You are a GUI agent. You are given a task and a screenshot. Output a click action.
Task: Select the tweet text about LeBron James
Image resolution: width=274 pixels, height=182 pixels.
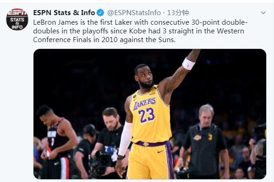coord(140,31)
